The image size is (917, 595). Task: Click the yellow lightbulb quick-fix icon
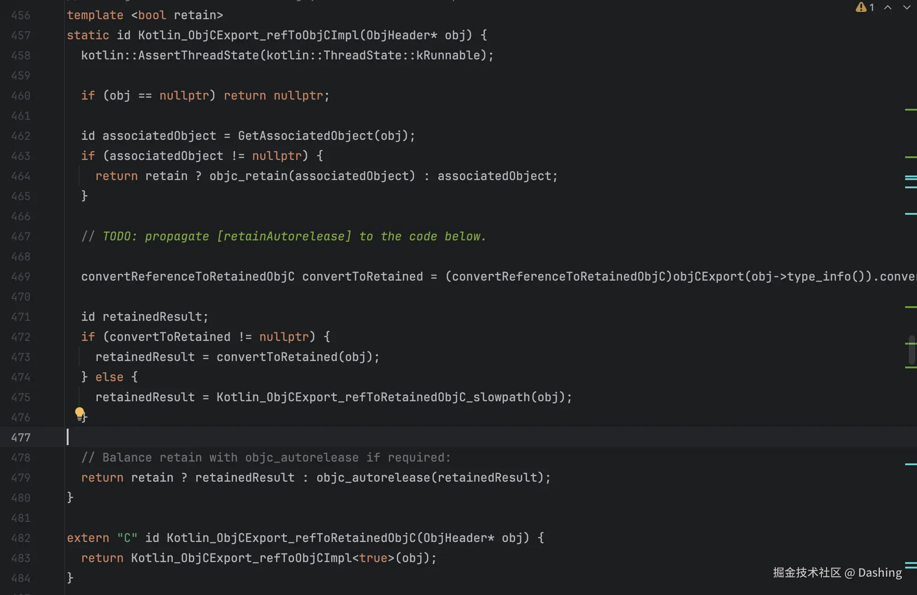[80, 414]
